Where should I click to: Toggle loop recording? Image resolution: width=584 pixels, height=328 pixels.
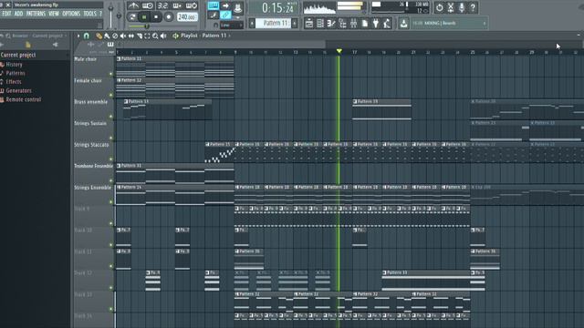click(x=192, y=5)
